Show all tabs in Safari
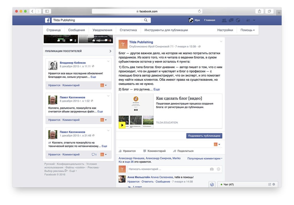 [x=269, y=11]
